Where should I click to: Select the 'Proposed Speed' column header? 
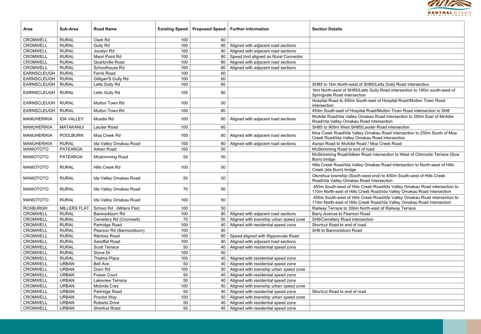tap(209, 29)
